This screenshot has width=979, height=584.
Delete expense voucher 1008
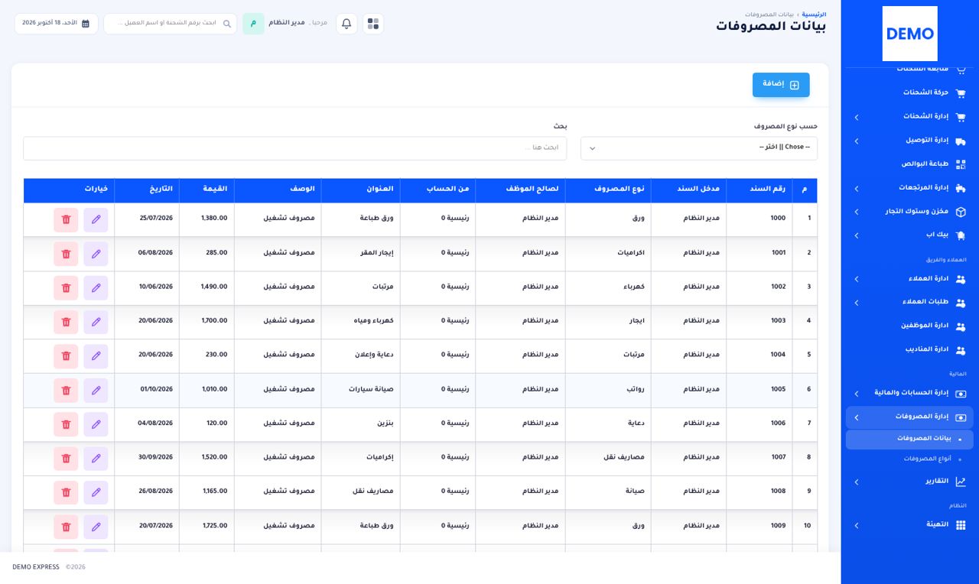point(66,492)
